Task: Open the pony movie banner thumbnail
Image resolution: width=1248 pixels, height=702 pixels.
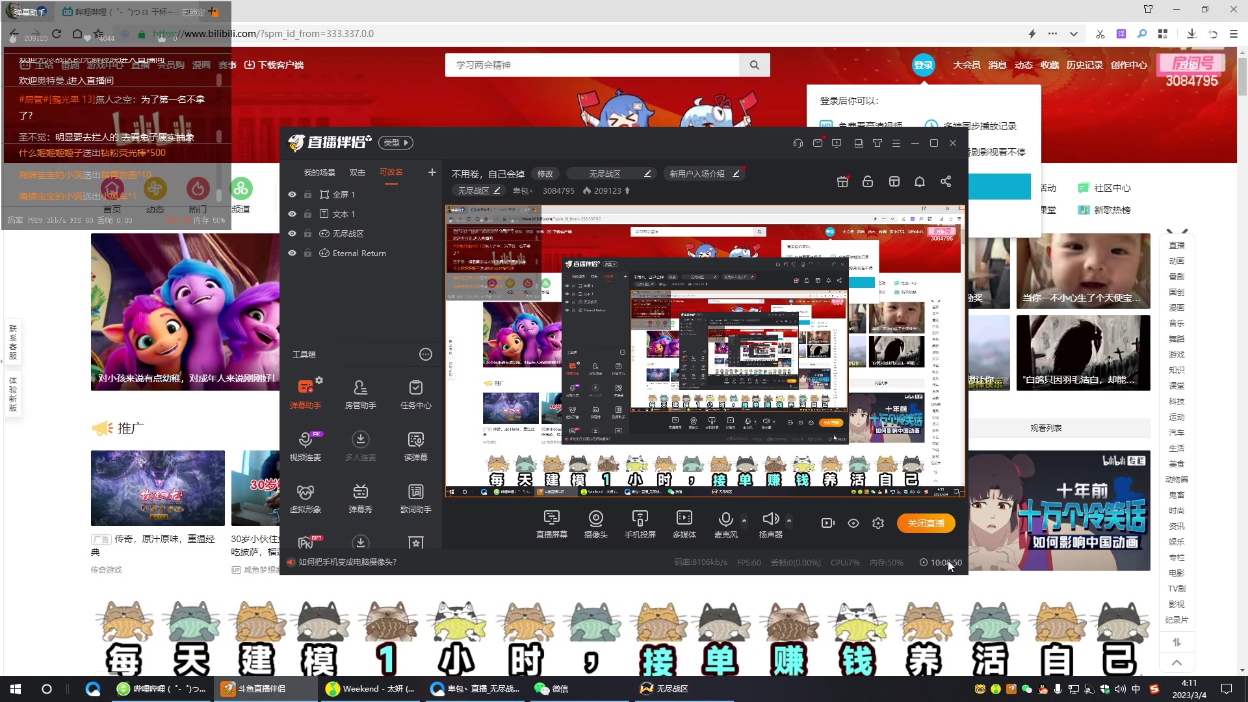Action: pyautogui.click(x=185, y=312)
